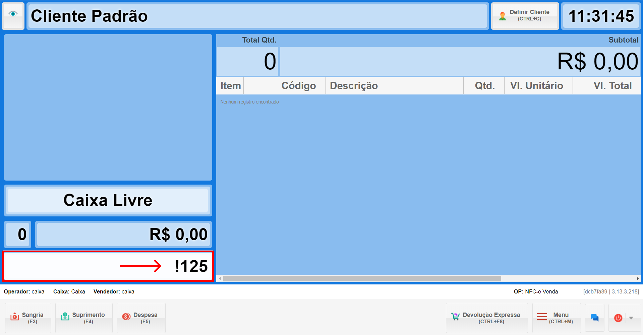Open Despesa expense entry
The image size is (643, 335).
point(141,318)
